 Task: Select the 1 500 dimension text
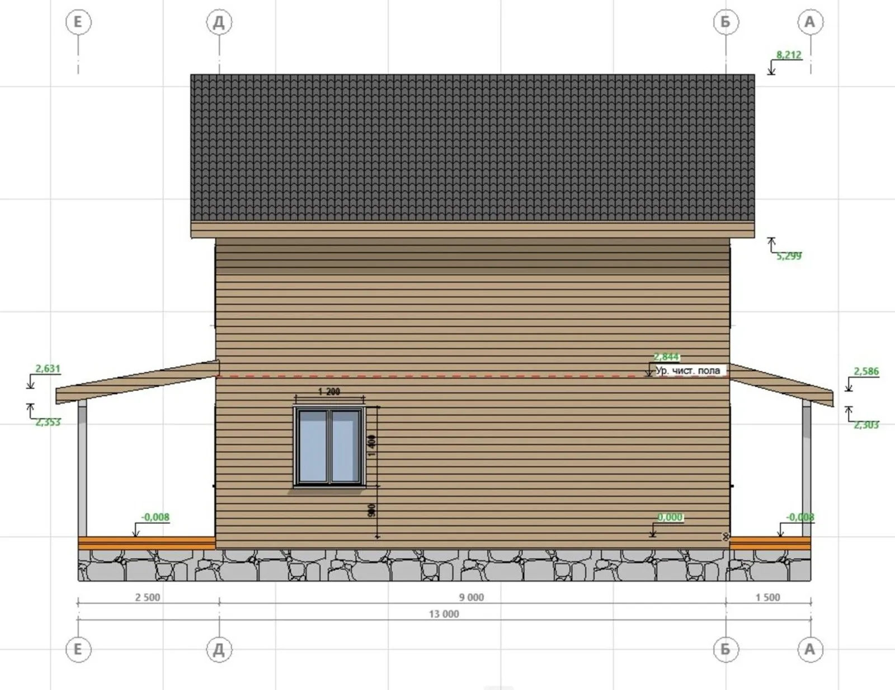pyautogui.click(x=767, y=597)
